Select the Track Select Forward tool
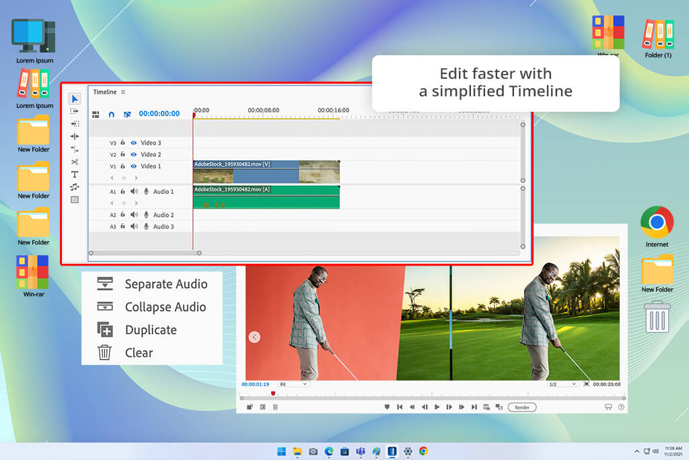 tap(75, 111)
